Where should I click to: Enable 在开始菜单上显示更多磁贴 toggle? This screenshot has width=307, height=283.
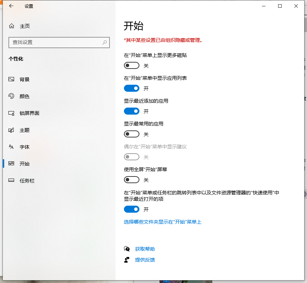tap(132, 65)
